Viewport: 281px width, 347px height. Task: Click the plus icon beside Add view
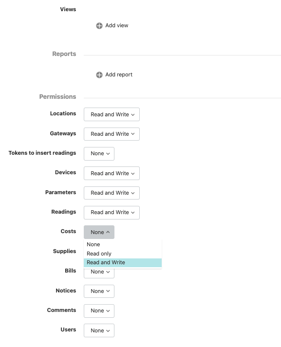(99, 26)
